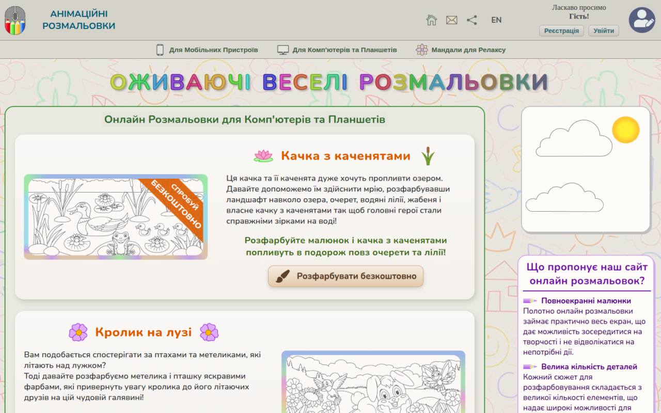Click the upper cloud outline in sky widget
The image size is (661, 413).
click(574, 138)
